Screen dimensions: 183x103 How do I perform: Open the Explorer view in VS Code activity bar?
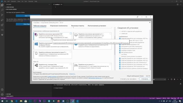coord(2,5)
